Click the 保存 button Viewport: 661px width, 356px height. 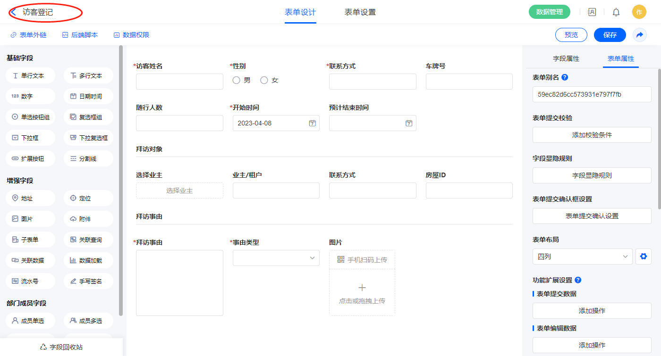tap(610, 35)
